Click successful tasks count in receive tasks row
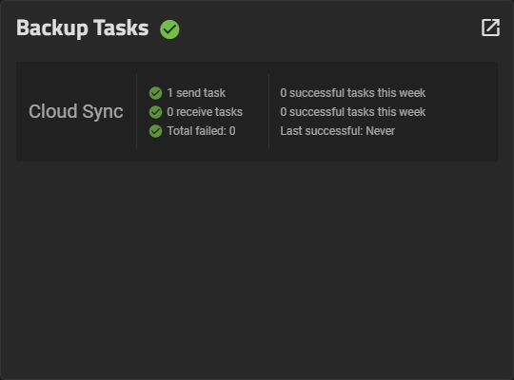Image resolution: width=514 pixels, height=380 pixels. (353, 112)
